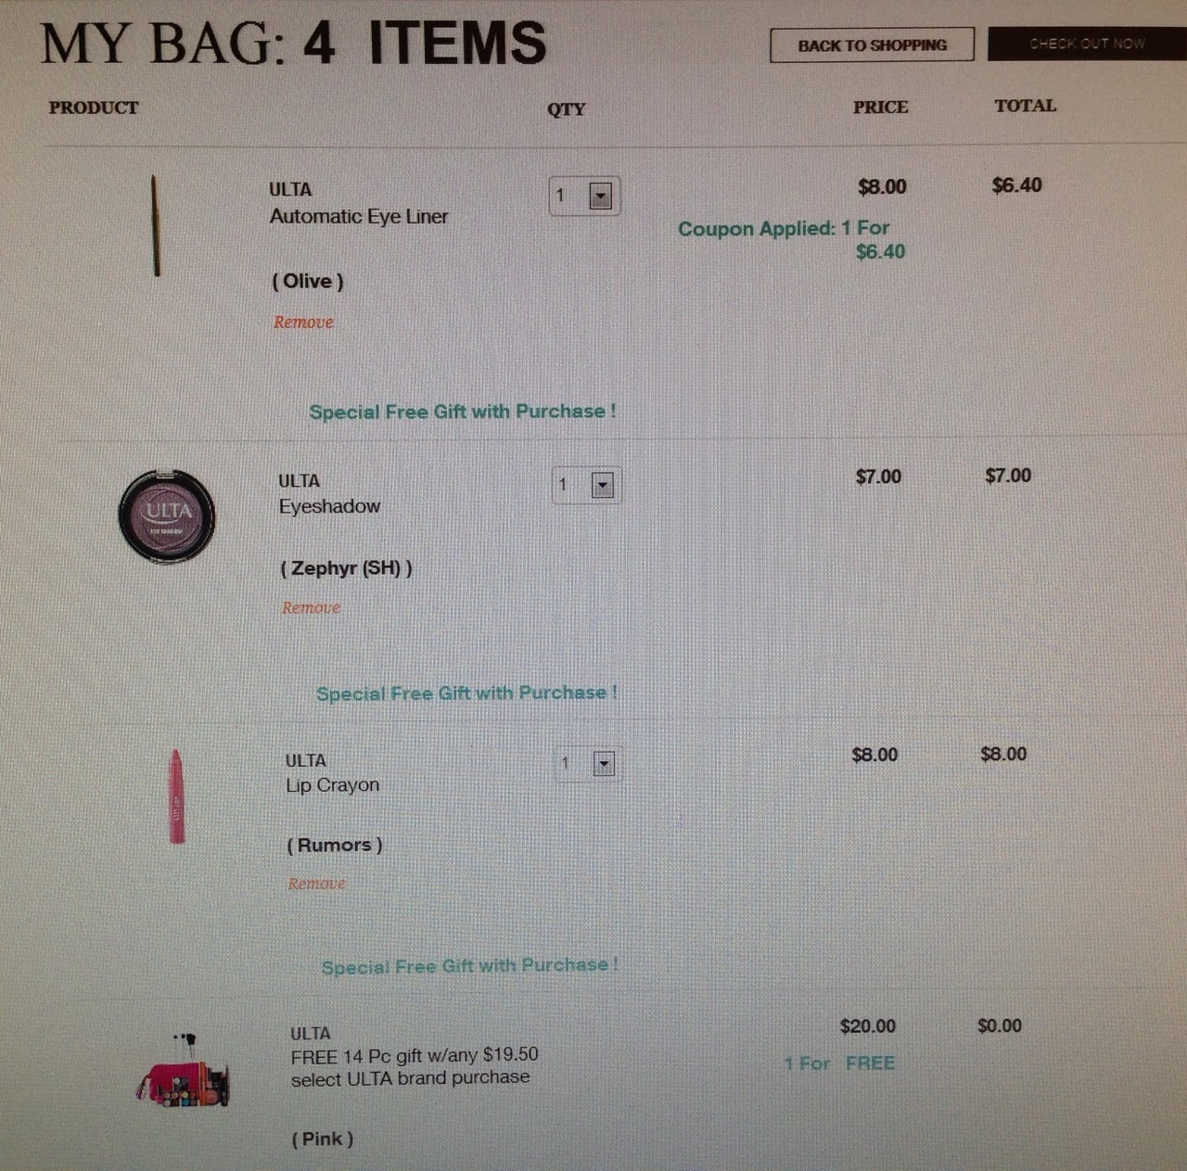The height and width of the screenshot is (1171, 1187).
Task: Click the ULTA eyeshadow compact image
Action: (167, 515)
